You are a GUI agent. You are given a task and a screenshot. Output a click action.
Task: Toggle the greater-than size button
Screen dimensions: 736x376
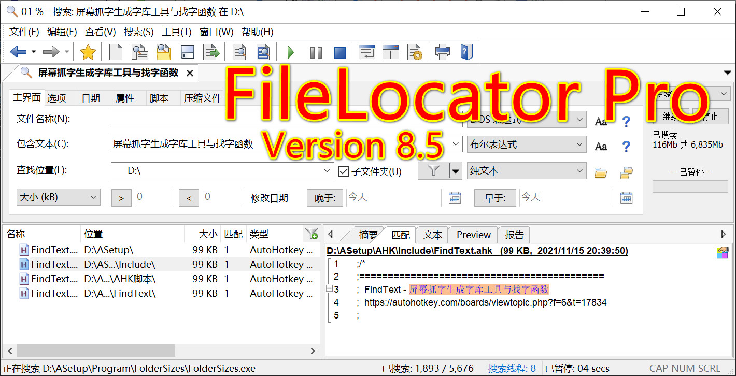[121, 198]
